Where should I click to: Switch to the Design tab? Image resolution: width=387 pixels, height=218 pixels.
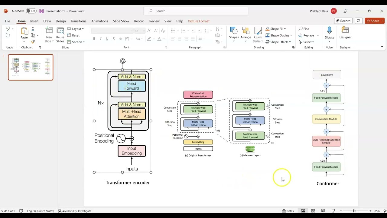tap(61, 21)
